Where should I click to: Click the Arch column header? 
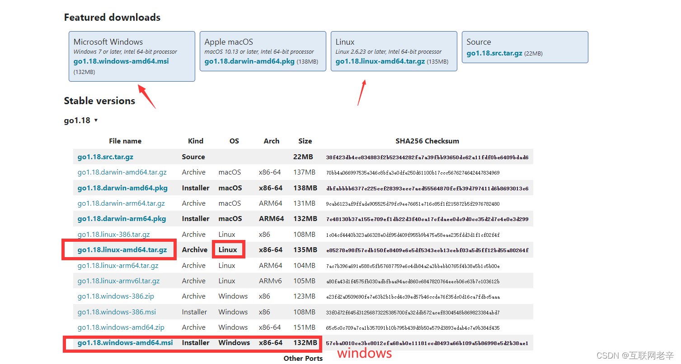pos(272,141)
